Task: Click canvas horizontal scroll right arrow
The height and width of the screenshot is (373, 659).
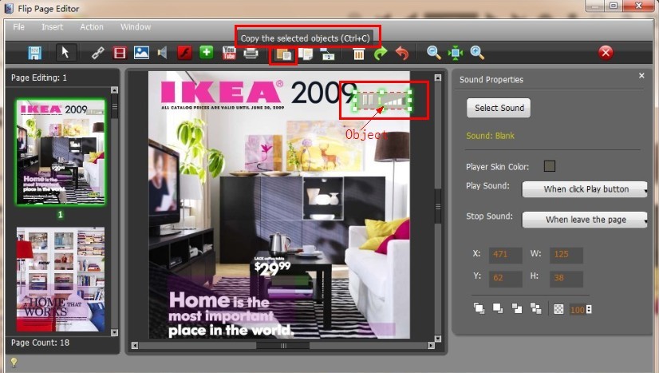Action: tap(431, 346)
